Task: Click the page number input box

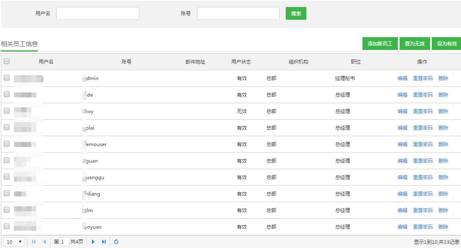Action: [64, 242]
